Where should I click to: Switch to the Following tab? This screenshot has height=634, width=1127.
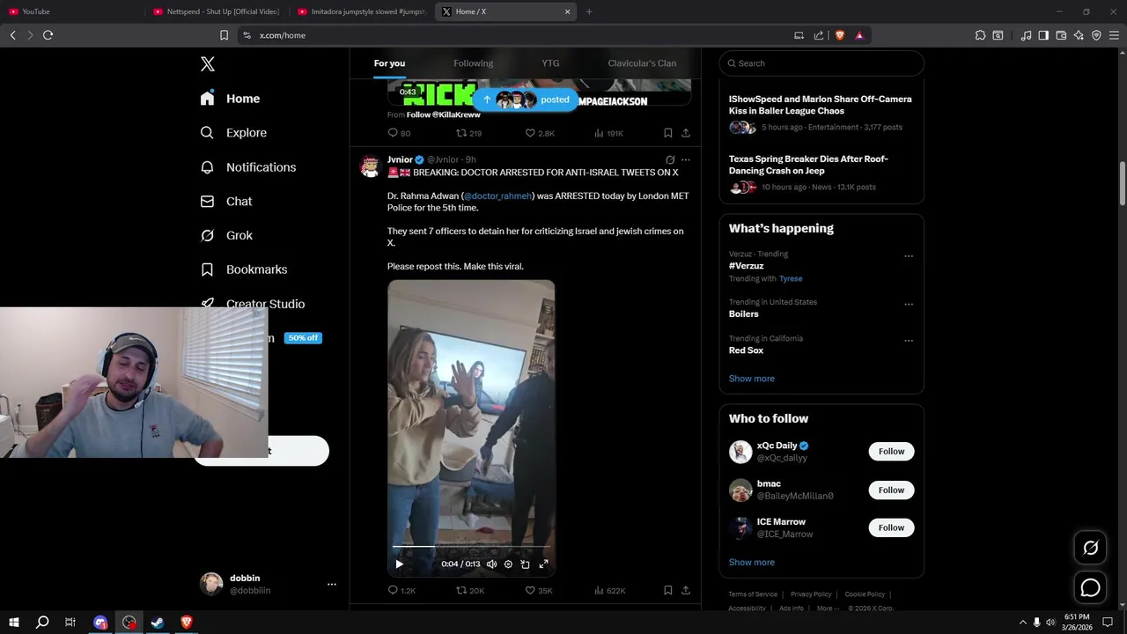coord(473,63)
